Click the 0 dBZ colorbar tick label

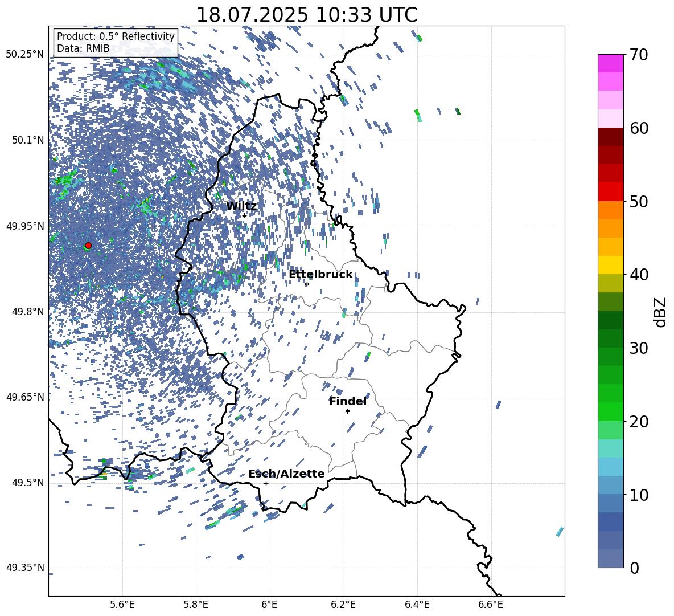(634, 568)
